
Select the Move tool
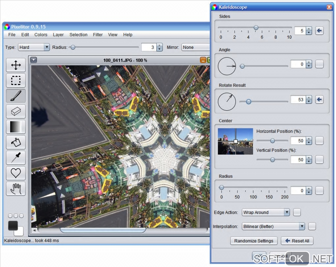[16, 65]
